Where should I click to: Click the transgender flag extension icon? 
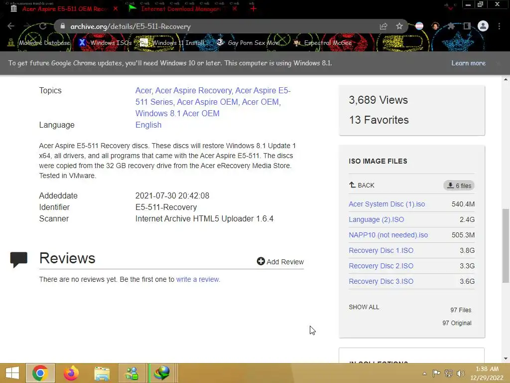(419, 26)
